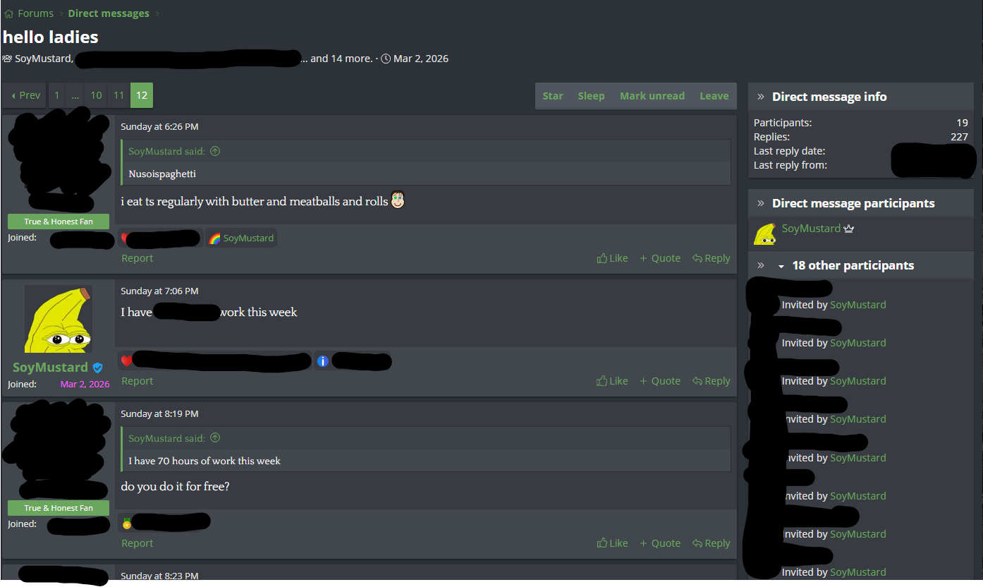This screenshot has width=983, height=587.
Task: Click the Prev page button
Action: point(25,95)
